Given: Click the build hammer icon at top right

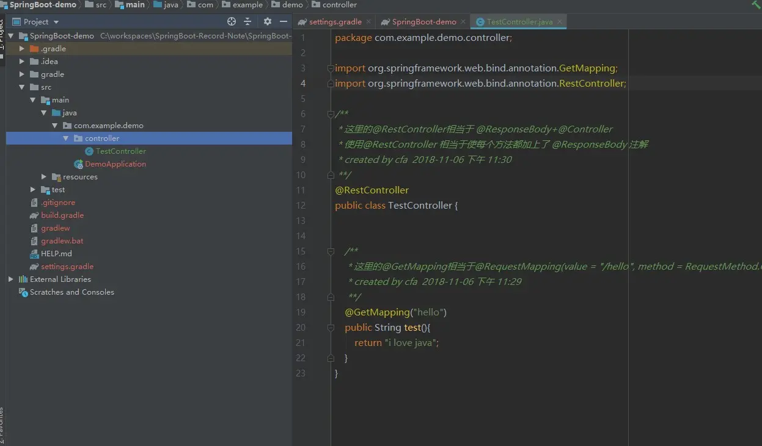Looking at the screenshot, I should pos(756,5).
